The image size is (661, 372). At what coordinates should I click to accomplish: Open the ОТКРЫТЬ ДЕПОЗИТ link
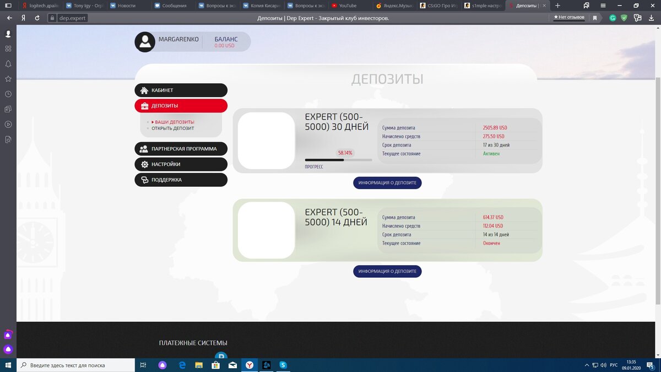(x=173, y=127)
